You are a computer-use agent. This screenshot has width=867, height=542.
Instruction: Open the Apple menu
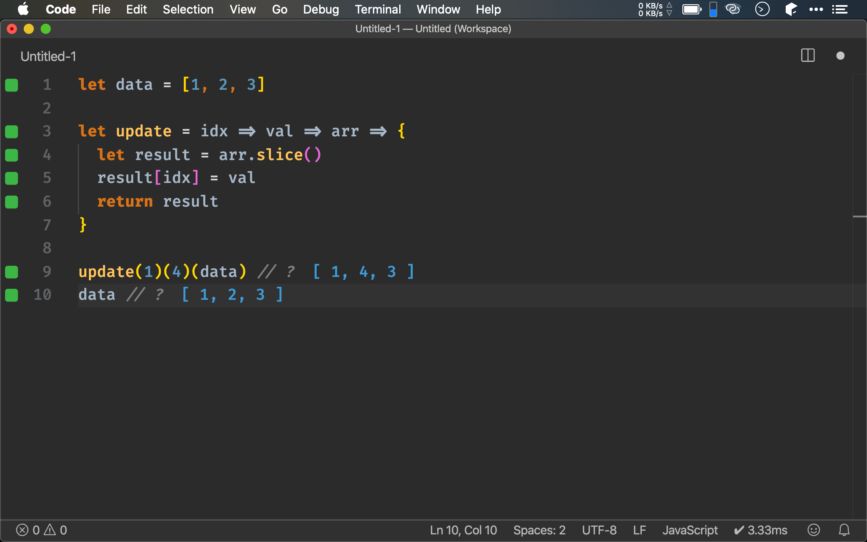point(24,9)
